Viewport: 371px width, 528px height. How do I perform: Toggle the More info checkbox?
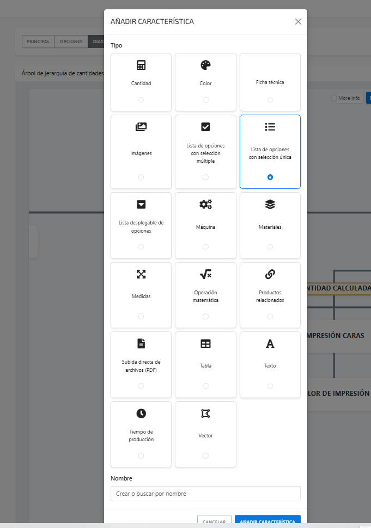point(334,98)
